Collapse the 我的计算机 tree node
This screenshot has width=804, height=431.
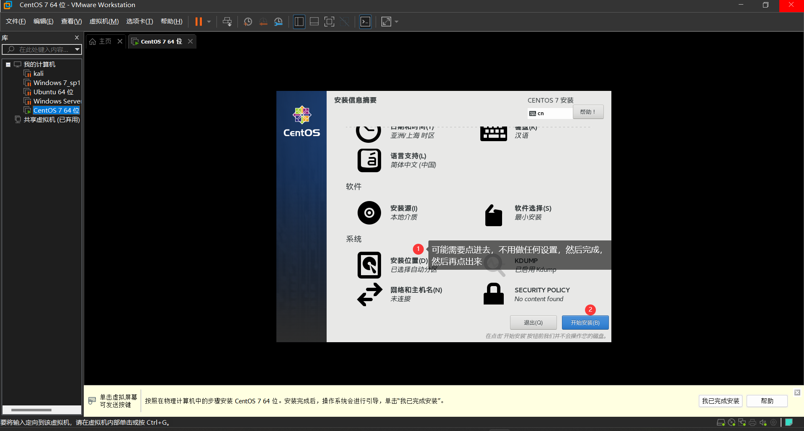(x=8, y=65)
